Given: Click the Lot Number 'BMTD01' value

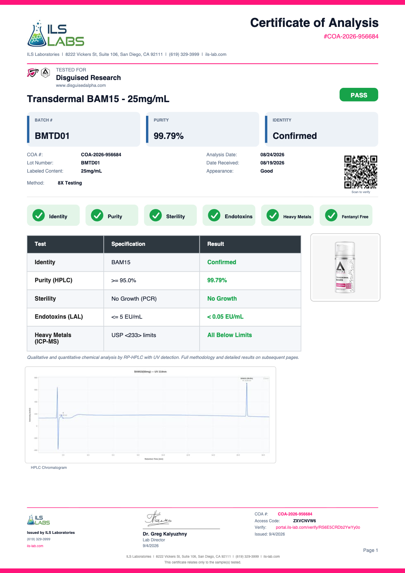Looking at the screenshot, I should pos(90,163).
